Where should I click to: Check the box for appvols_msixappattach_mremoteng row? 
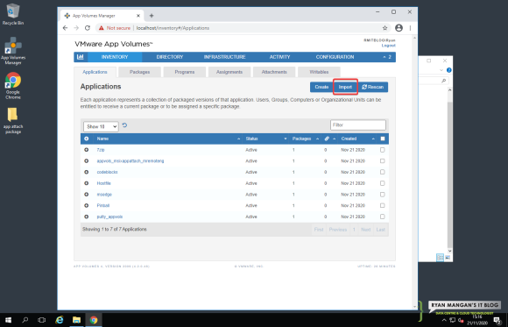[383, 161]
